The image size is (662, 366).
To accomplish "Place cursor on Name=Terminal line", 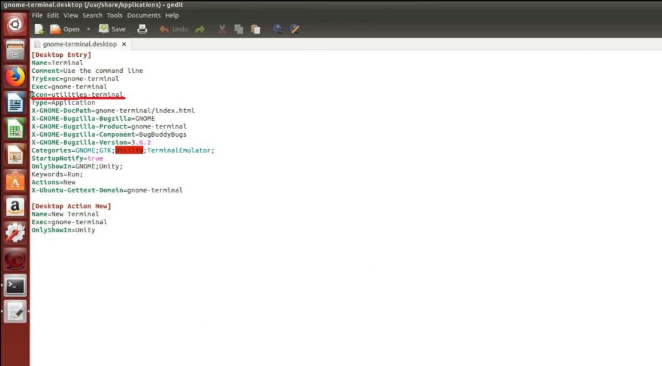I will (x=57, y=63).
